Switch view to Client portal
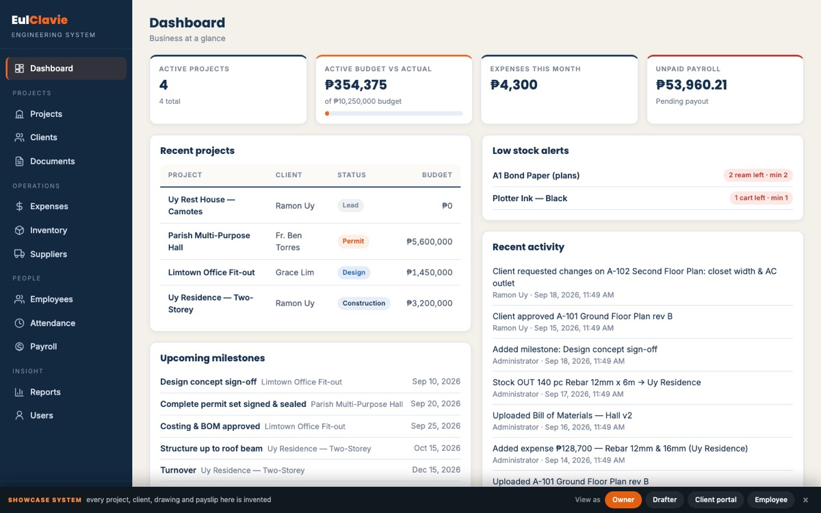 tap(716, 500)
